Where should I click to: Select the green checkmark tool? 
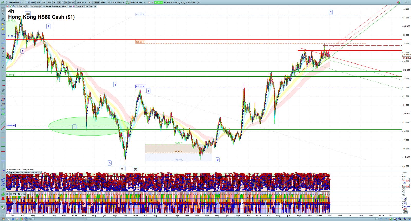click(x=3, y=189)
